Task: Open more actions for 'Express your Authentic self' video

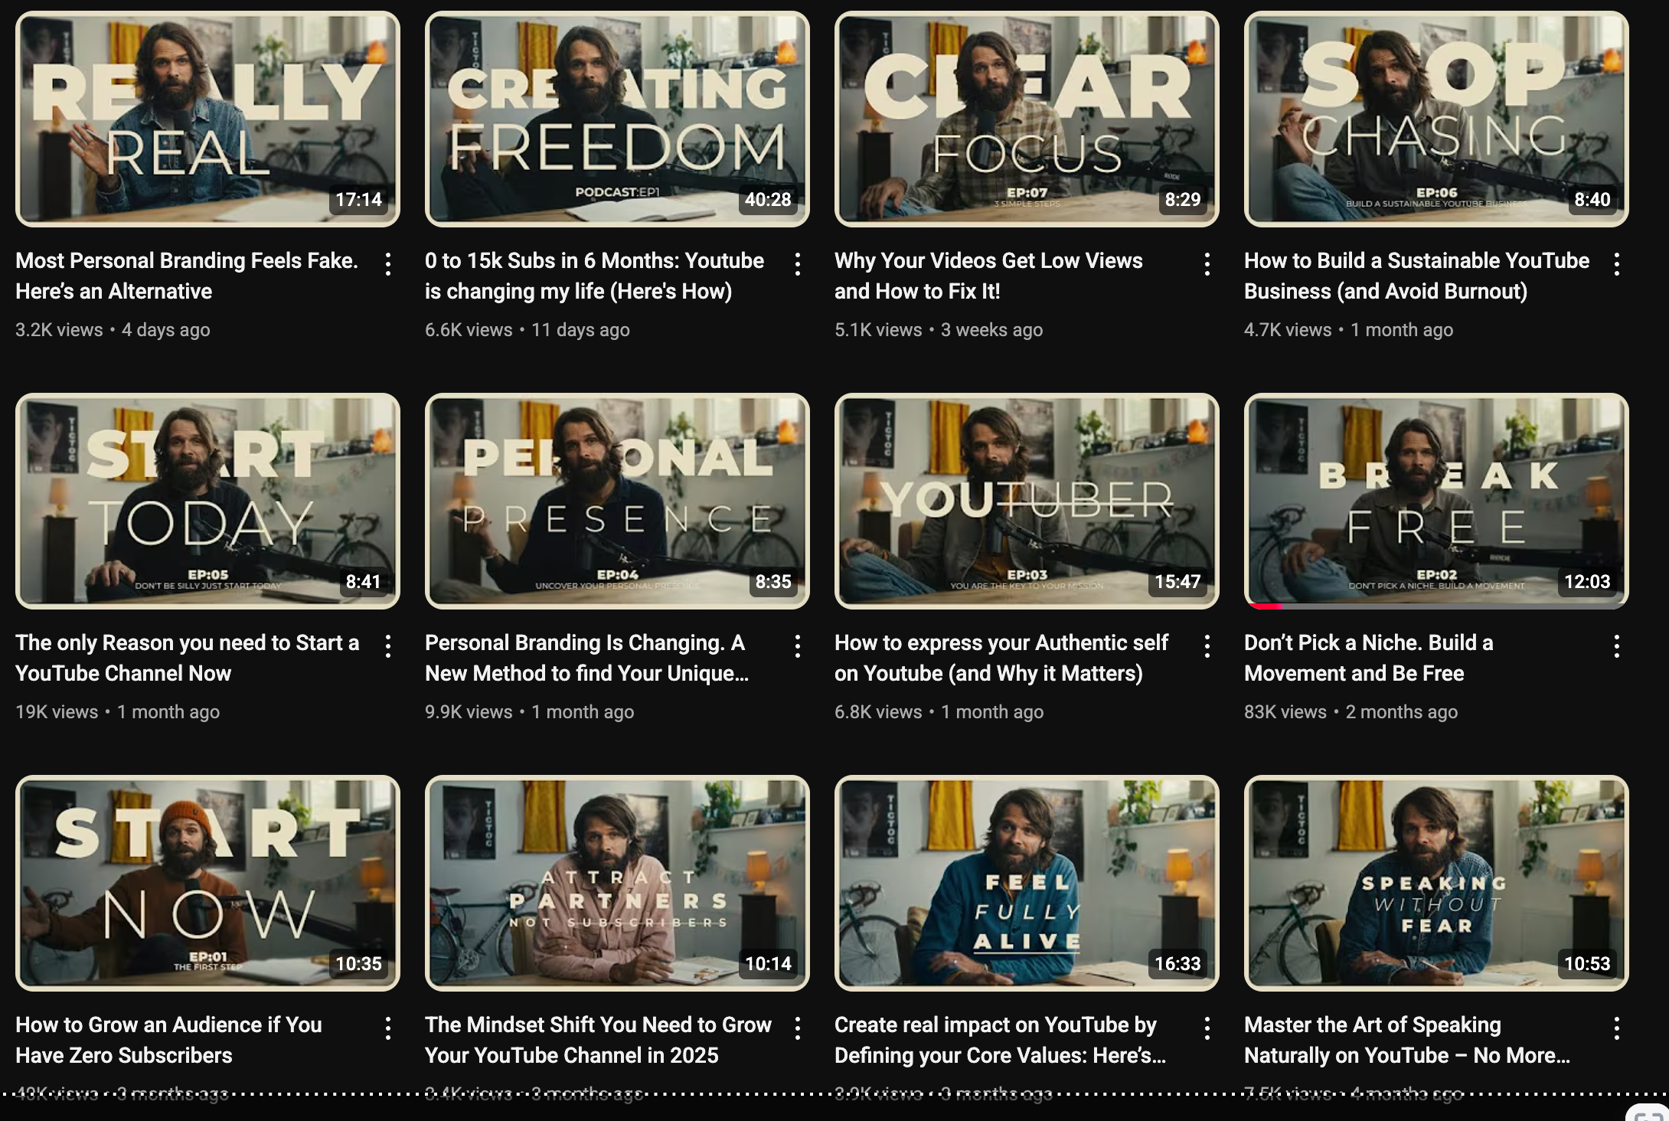Action: point(1207,646)
